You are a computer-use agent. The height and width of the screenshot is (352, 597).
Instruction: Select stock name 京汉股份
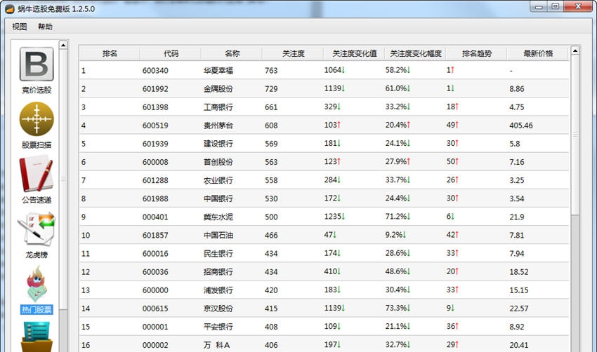(x=218, y=309)
